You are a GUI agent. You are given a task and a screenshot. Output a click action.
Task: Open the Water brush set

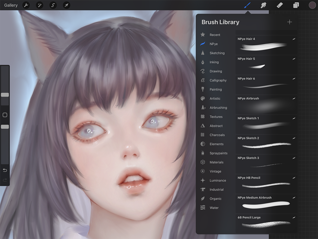pos(215,208)
